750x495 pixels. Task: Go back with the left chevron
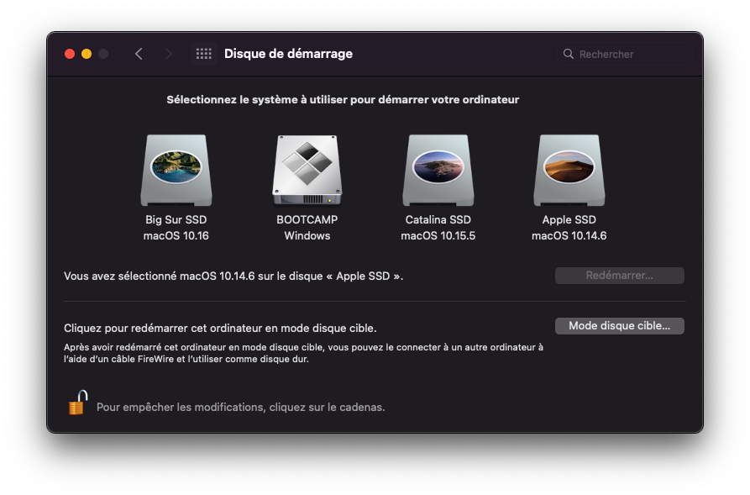pos(139,54)
